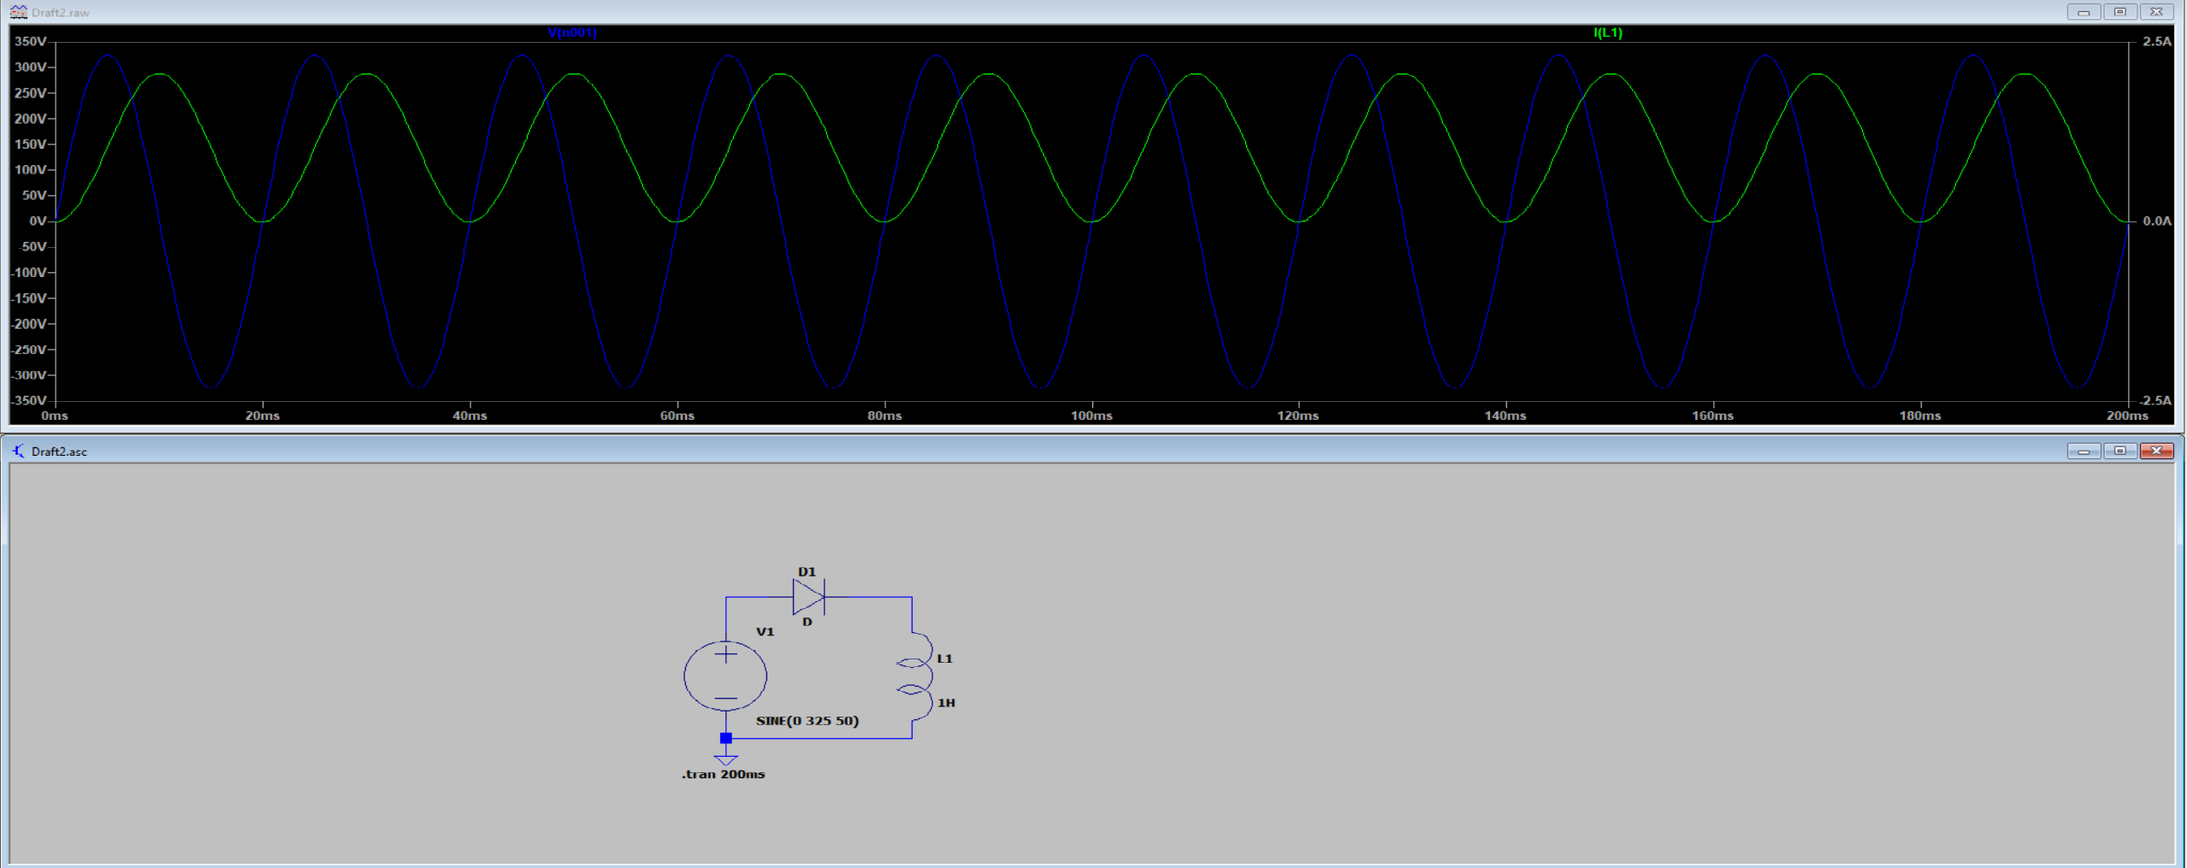Click the '180ms' time axis label
The width and height of the screenshot is (2187, 868).
coord(1920,416)
